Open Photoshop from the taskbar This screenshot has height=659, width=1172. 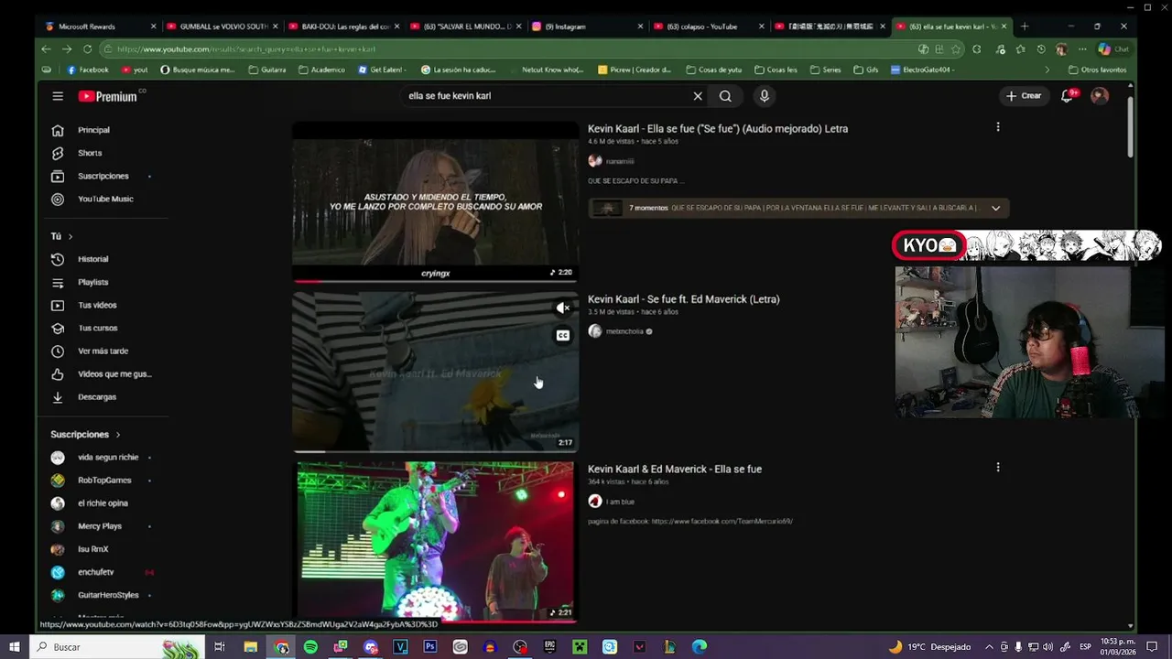point(430,647)
